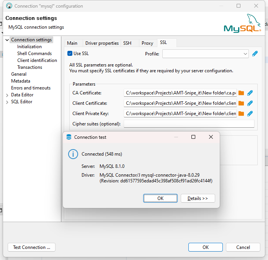Select Initialization in the settings tree
The image size is (268, 260).
(29, 47)
